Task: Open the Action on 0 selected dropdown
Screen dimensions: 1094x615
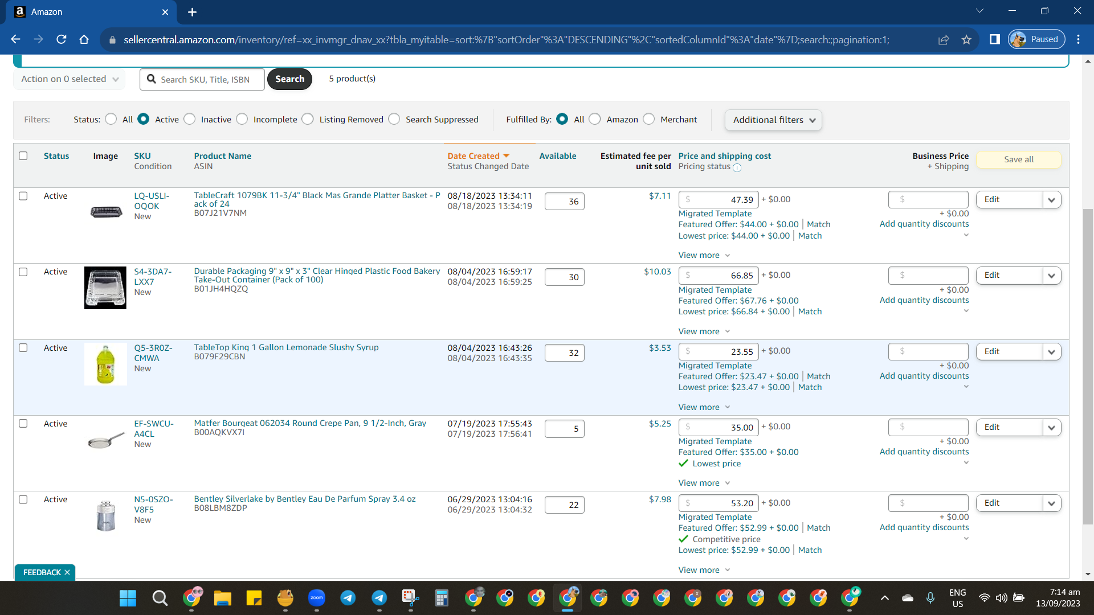Action: coord(69,79)
